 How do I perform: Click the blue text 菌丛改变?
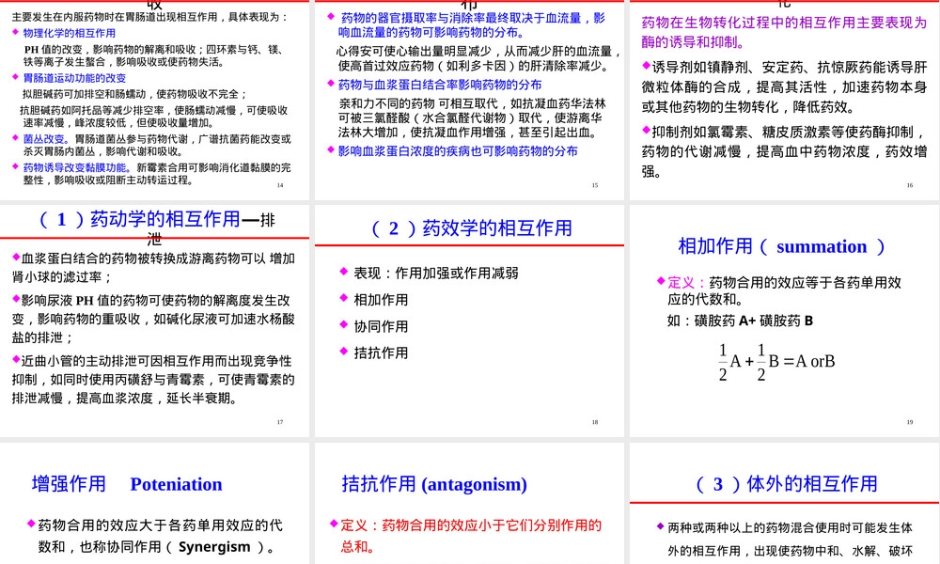pyautogui.click(x=47, y=139)
